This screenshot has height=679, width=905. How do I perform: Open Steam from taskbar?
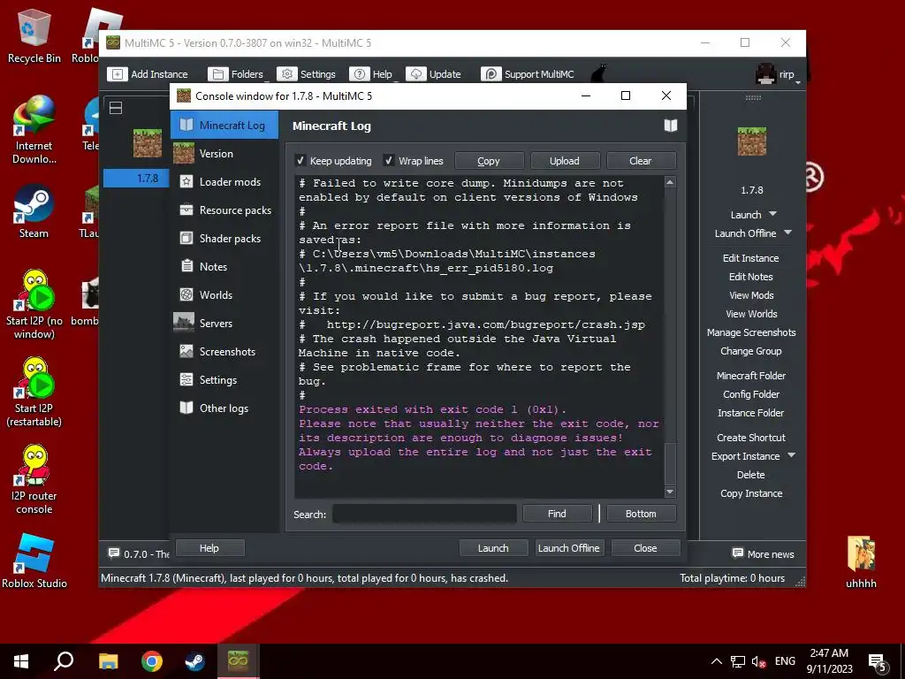coord(194,661)
